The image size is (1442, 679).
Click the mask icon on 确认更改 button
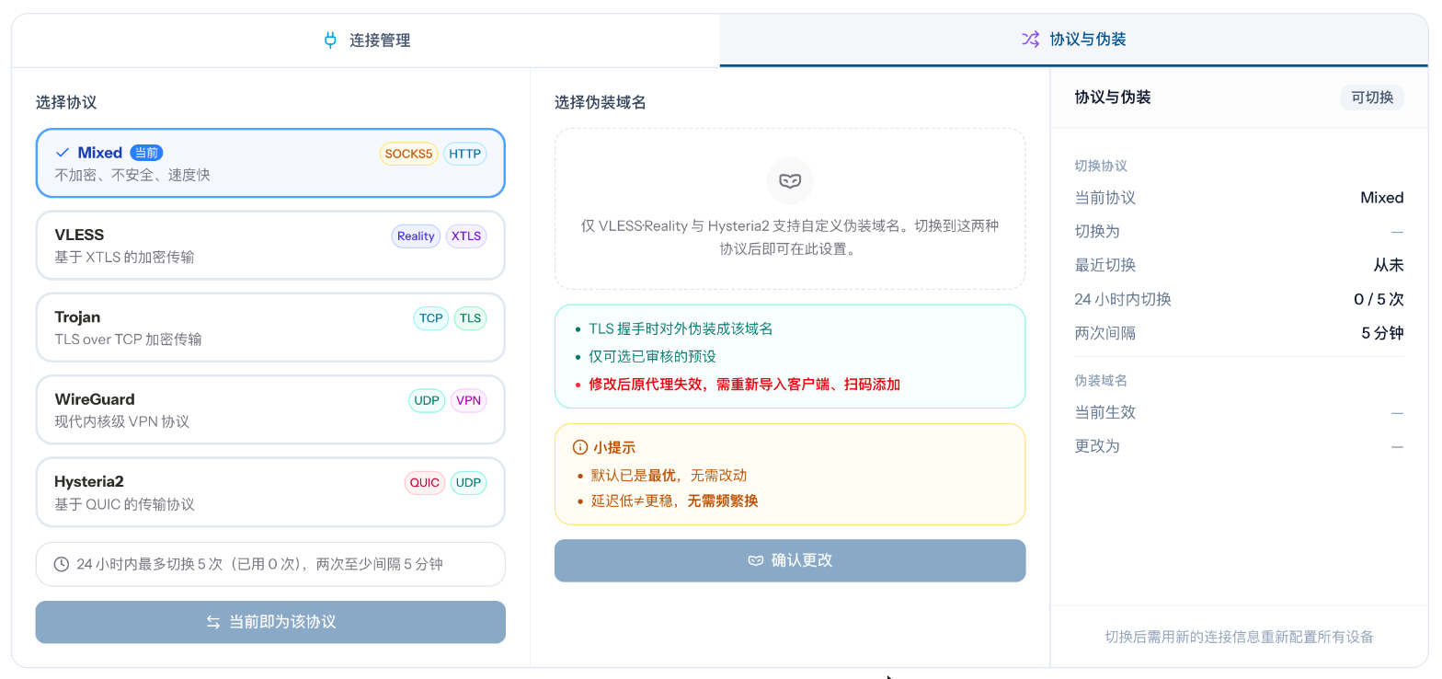(755, 560)
